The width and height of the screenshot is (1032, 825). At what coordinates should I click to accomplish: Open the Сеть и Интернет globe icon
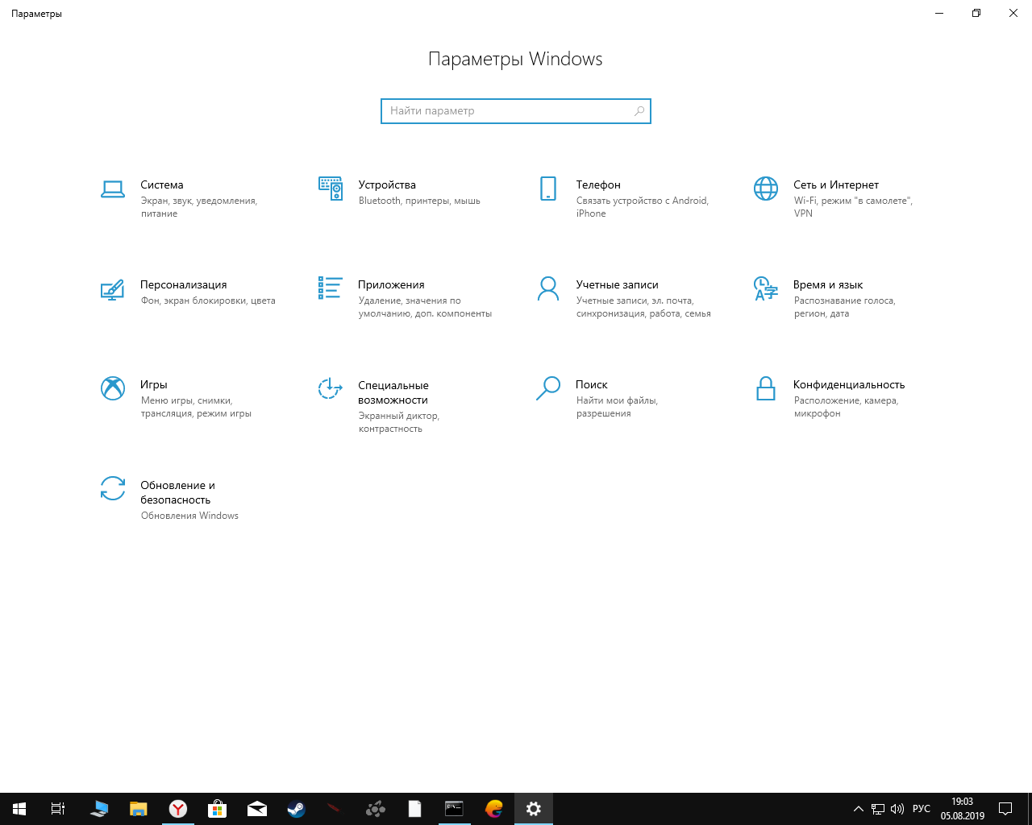pyautogui.click(x=766, y=189)
